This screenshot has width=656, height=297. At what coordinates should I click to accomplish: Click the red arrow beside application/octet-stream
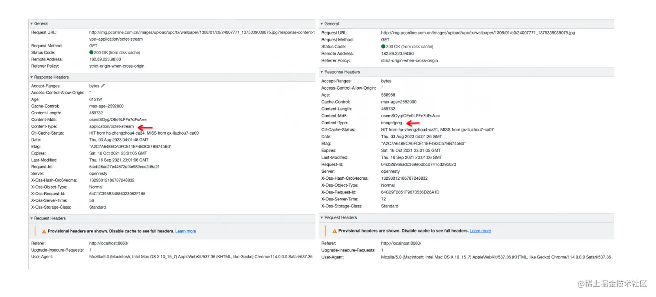coord(145,127)
